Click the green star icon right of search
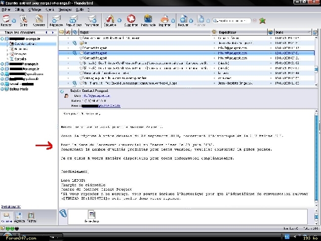321x241 pixels. point(262,21)
